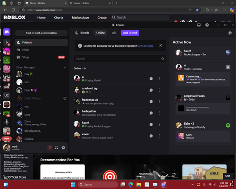Open Roblox Marketplace menu item
Image resolution: width=236 pixels, height=189 pixels.
pyautogui.click(x=80, y=17)
